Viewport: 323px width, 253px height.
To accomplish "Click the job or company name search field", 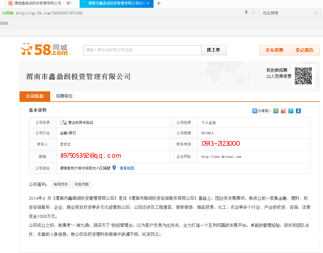I will [x=142, y=50].
